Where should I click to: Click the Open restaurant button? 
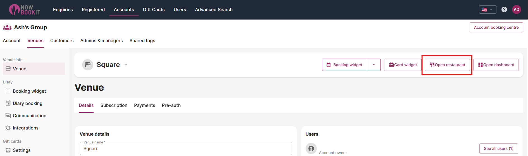click(447, 65)
